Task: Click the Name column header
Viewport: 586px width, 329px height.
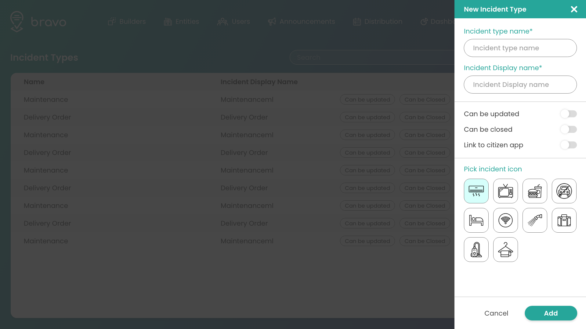Action: click(34, 82)
